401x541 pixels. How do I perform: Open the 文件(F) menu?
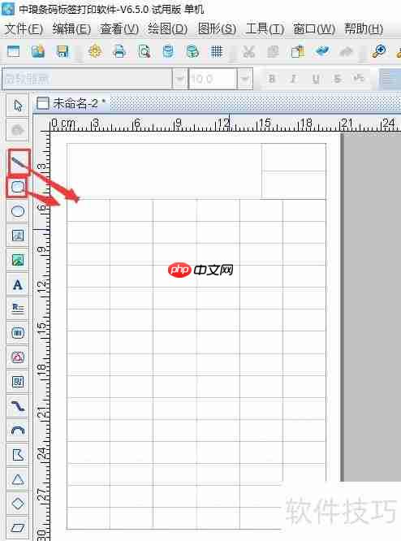tap(24, 29)
